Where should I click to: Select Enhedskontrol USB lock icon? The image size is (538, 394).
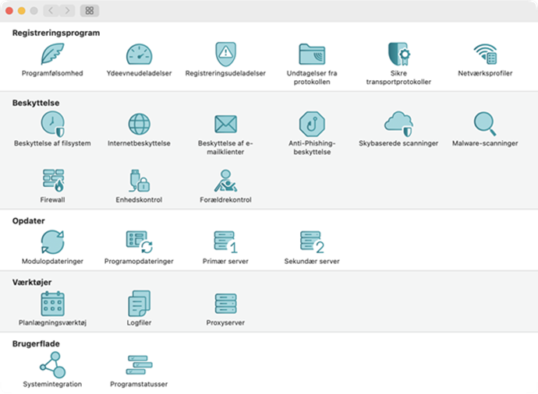139,180
